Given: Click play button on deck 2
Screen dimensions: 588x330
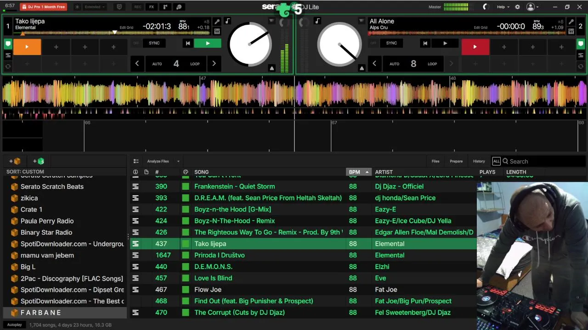Looking at the screenshot, I should point(445,43).
